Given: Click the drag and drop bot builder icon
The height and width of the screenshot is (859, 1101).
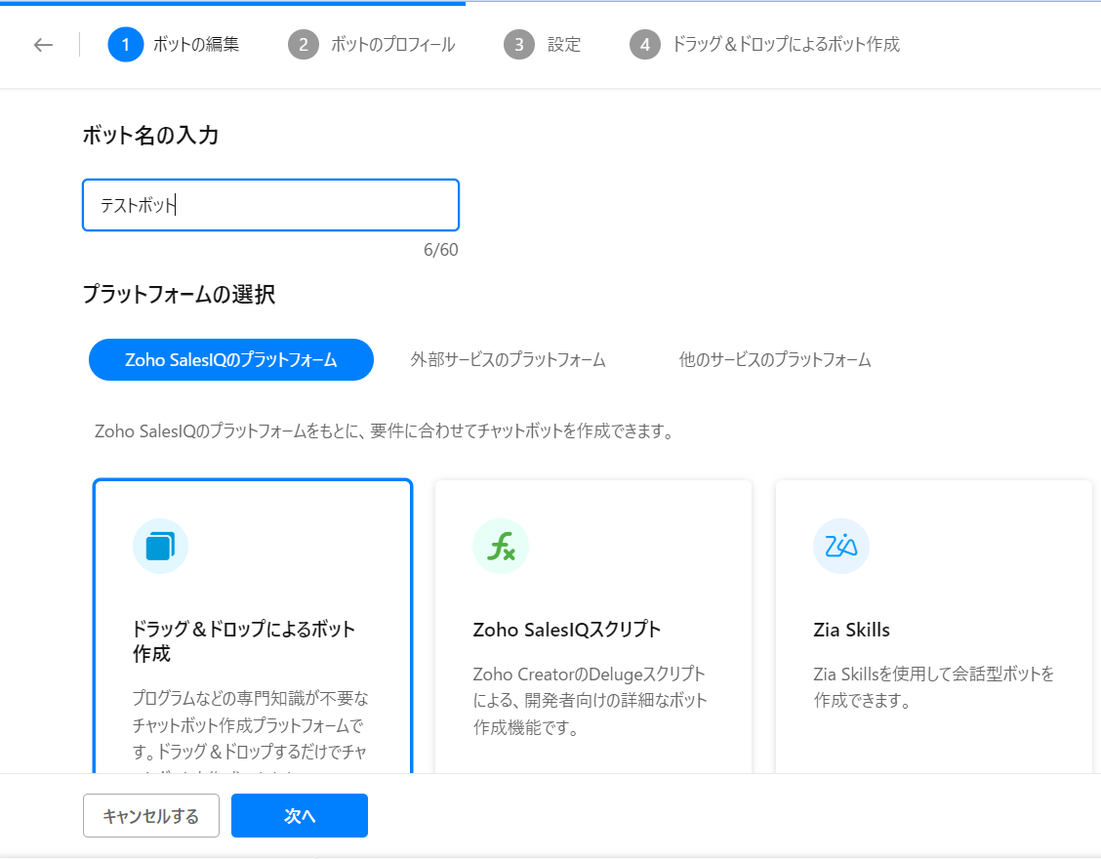Looking at the screenshot, I should tap(160, 547).
